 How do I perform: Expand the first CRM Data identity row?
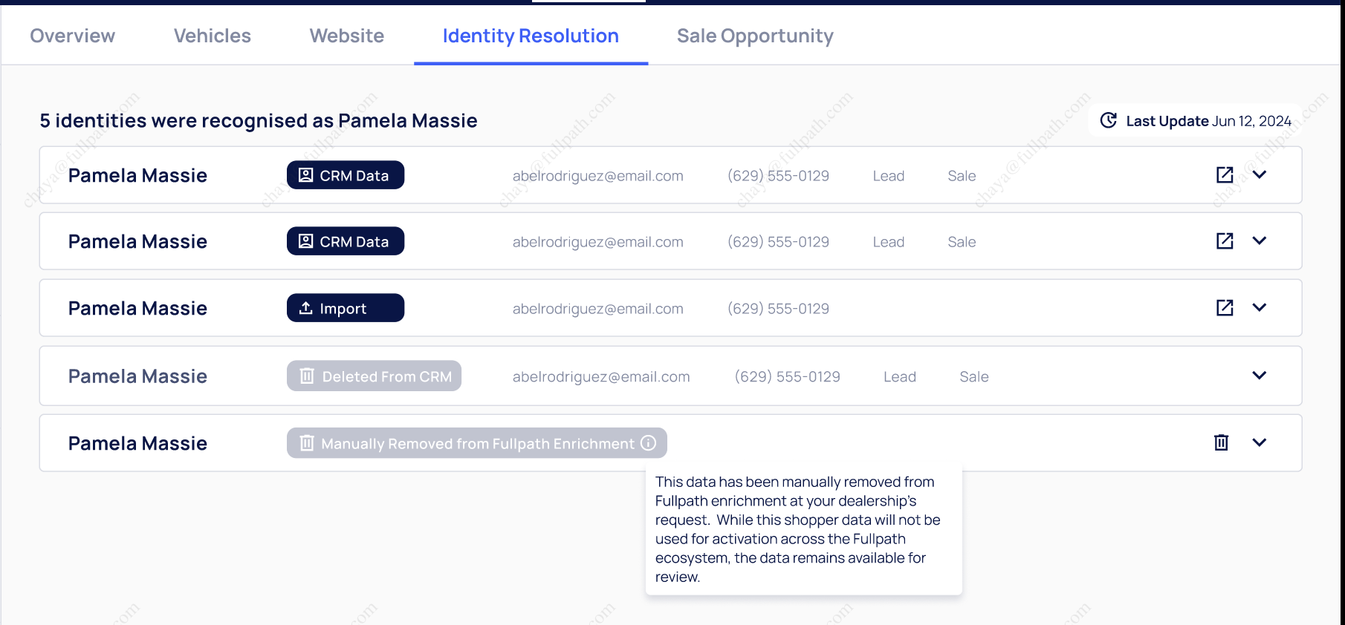pos(1259,175)
